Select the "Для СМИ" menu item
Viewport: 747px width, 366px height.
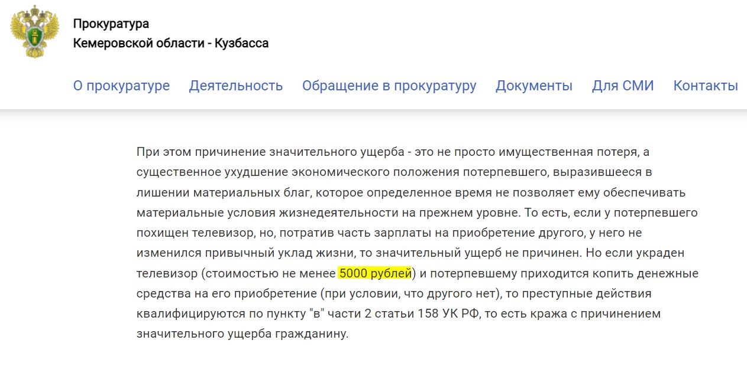(x=623, y=86)
